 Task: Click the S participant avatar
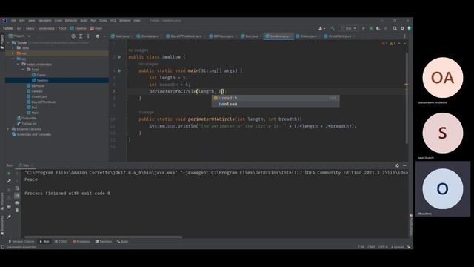click(443, 133)
